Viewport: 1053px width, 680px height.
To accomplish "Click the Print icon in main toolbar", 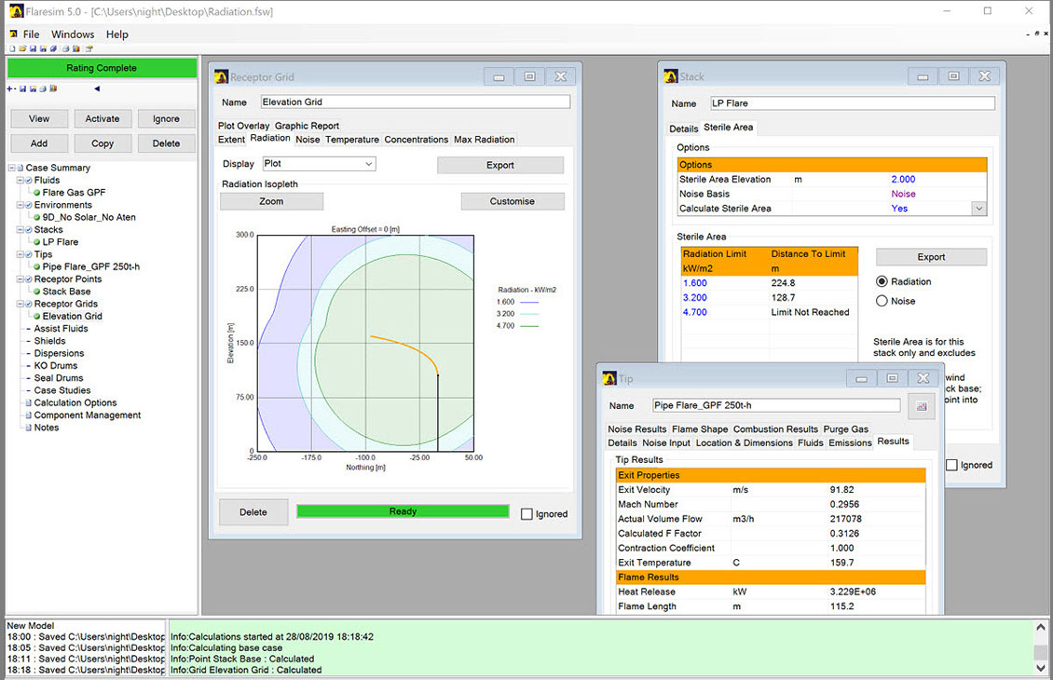I will [x=66, y=49].
